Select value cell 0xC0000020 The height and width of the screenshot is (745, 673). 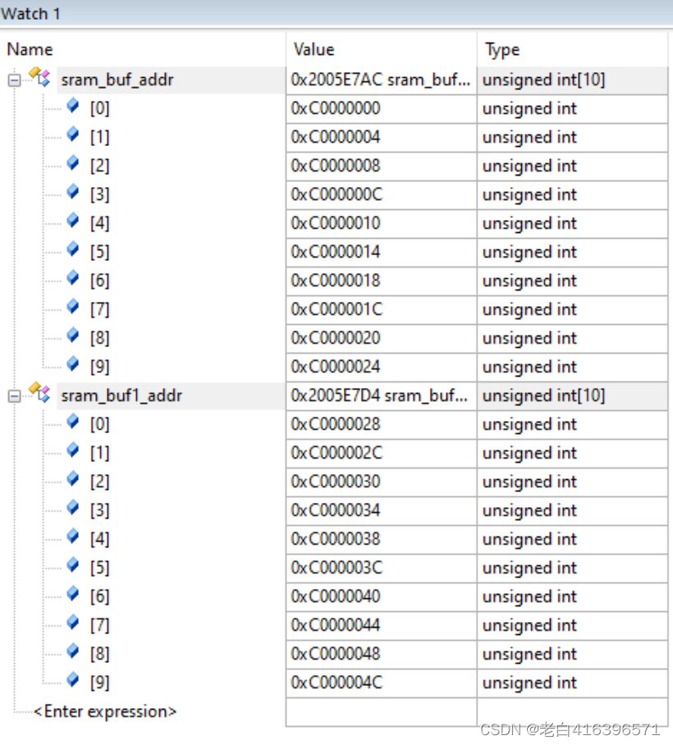coord(381,338)
